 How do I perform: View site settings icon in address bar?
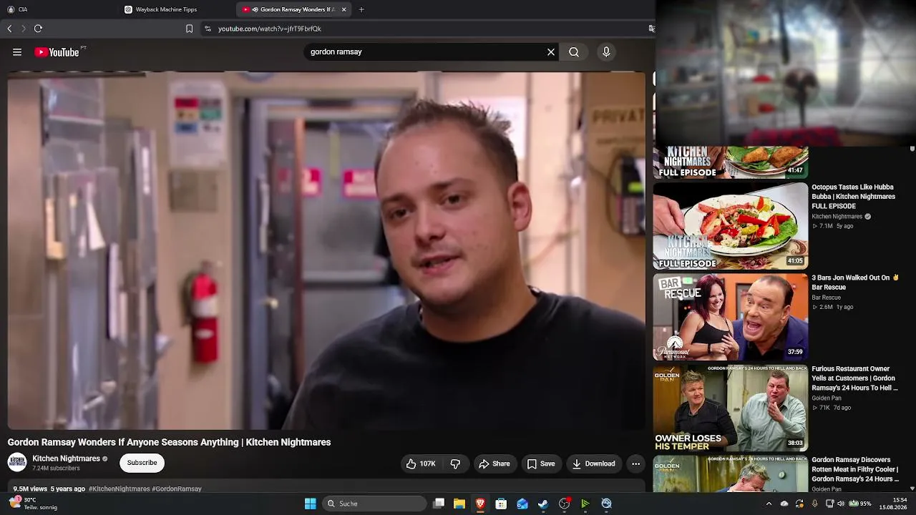[x=208, y=29]
